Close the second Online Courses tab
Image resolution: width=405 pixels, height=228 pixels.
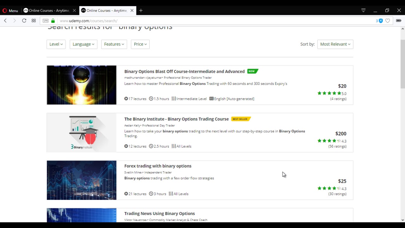tap(132, 10)
